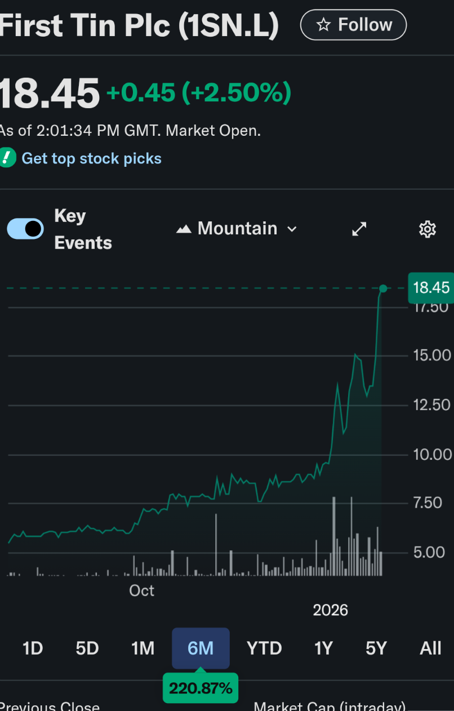Select the 6M range tab
The image size is (454, 711).
click(x=201, y=648)
